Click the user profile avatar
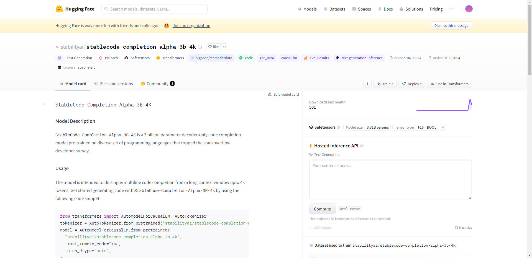 (469, 9)
